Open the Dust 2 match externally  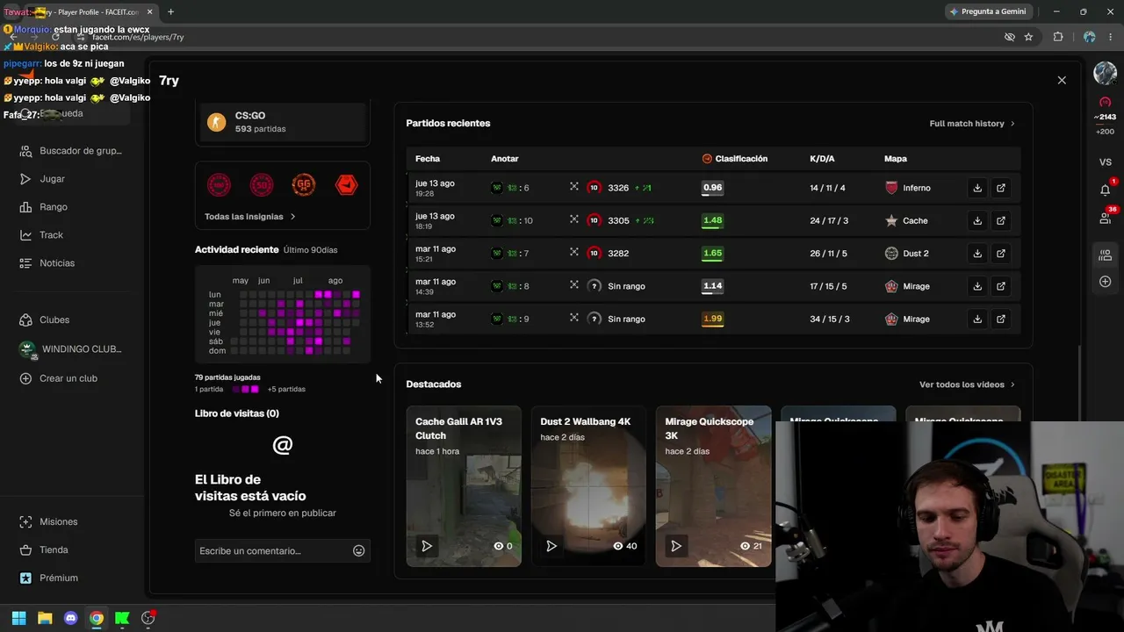coord(1000,254)
